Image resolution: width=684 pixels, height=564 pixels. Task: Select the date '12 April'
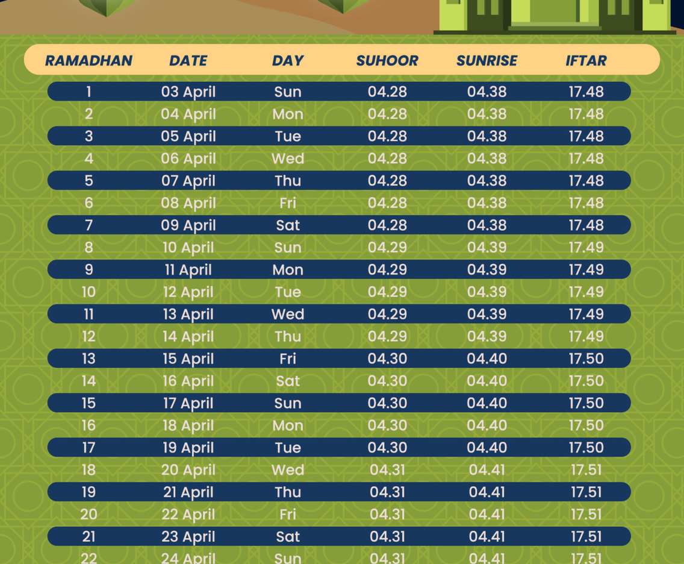pyautogui.click(x=188, y=292)
